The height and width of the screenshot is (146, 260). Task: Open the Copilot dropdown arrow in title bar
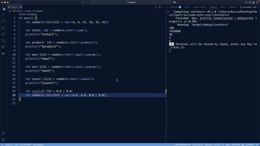[177, 2]
